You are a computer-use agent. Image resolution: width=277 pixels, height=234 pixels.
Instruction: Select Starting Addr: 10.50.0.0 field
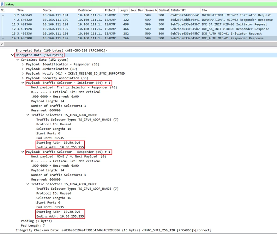58,143
